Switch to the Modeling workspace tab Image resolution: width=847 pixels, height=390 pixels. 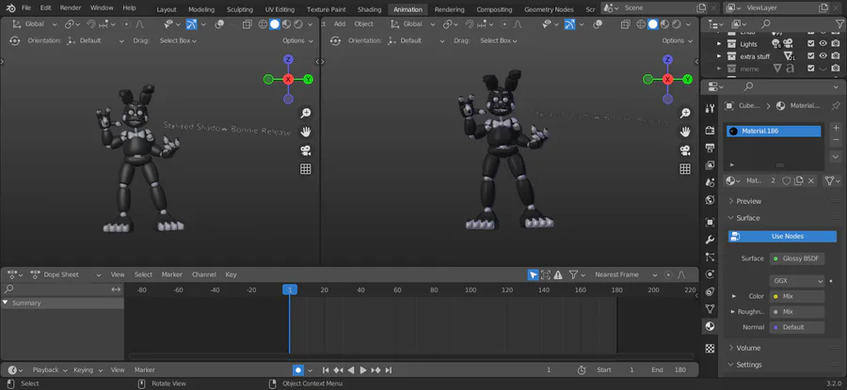[x=201, y=9]
